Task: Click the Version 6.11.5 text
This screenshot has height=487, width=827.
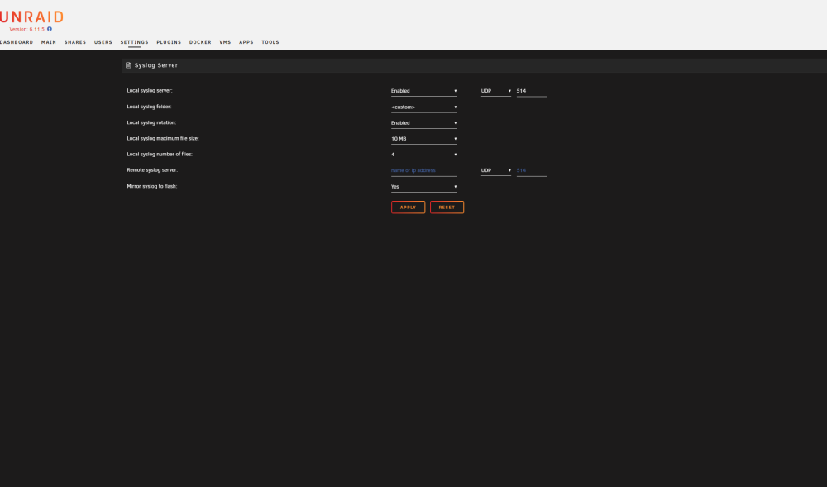Action: [27, 29]
